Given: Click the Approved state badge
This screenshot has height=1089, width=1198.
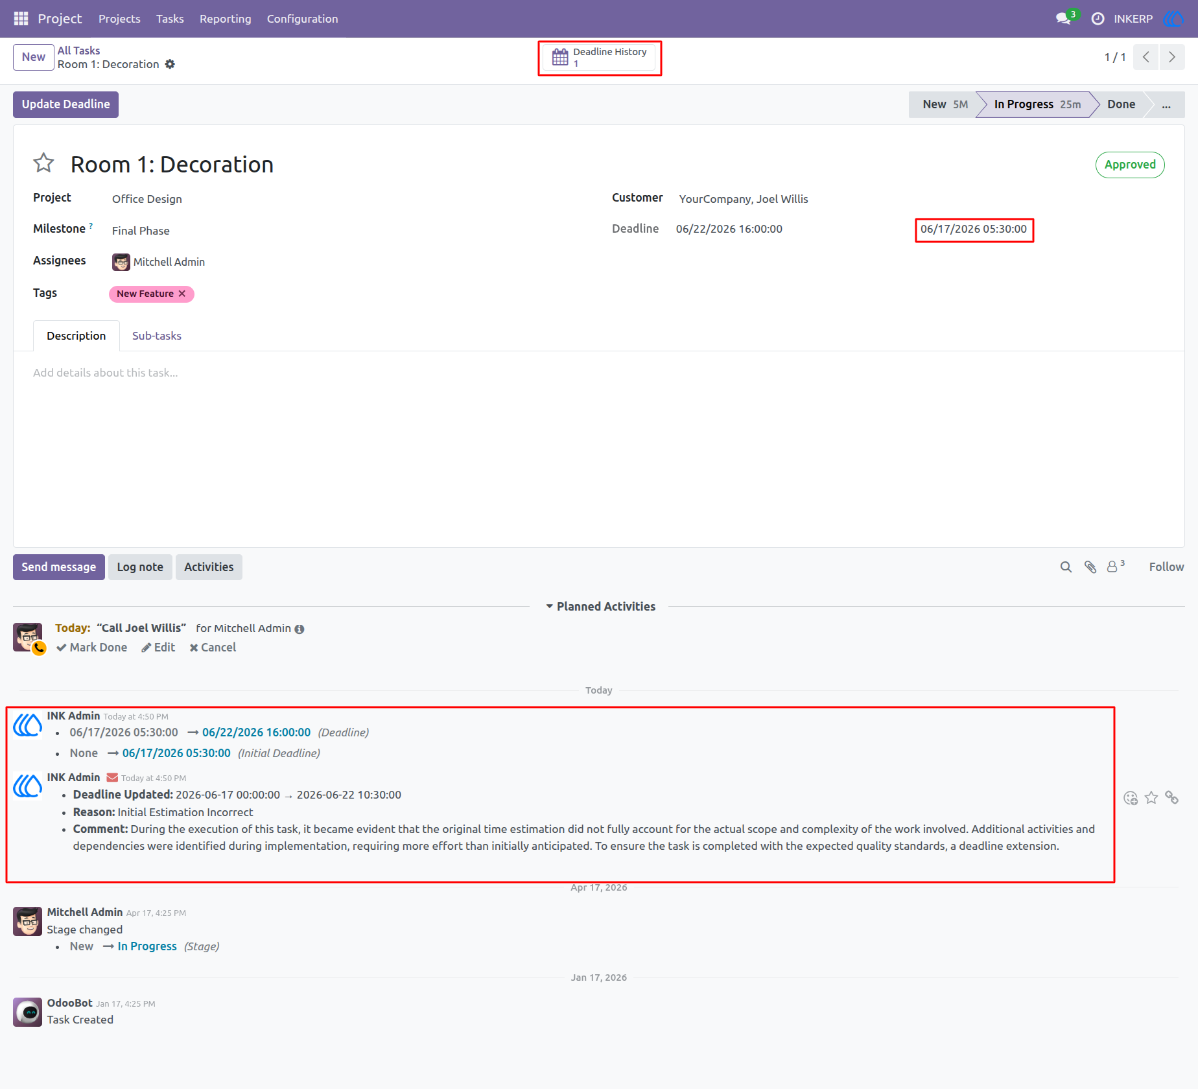Looking at the screenshot, I should click(1130, 165).
